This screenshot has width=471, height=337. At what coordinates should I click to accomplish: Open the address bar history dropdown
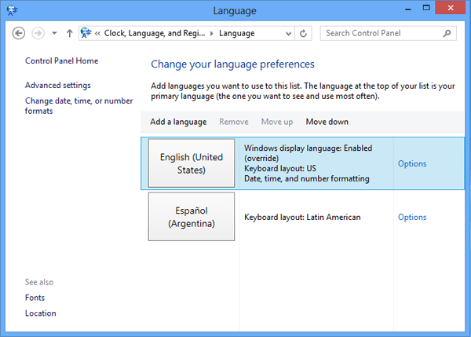tap(288, 33)
